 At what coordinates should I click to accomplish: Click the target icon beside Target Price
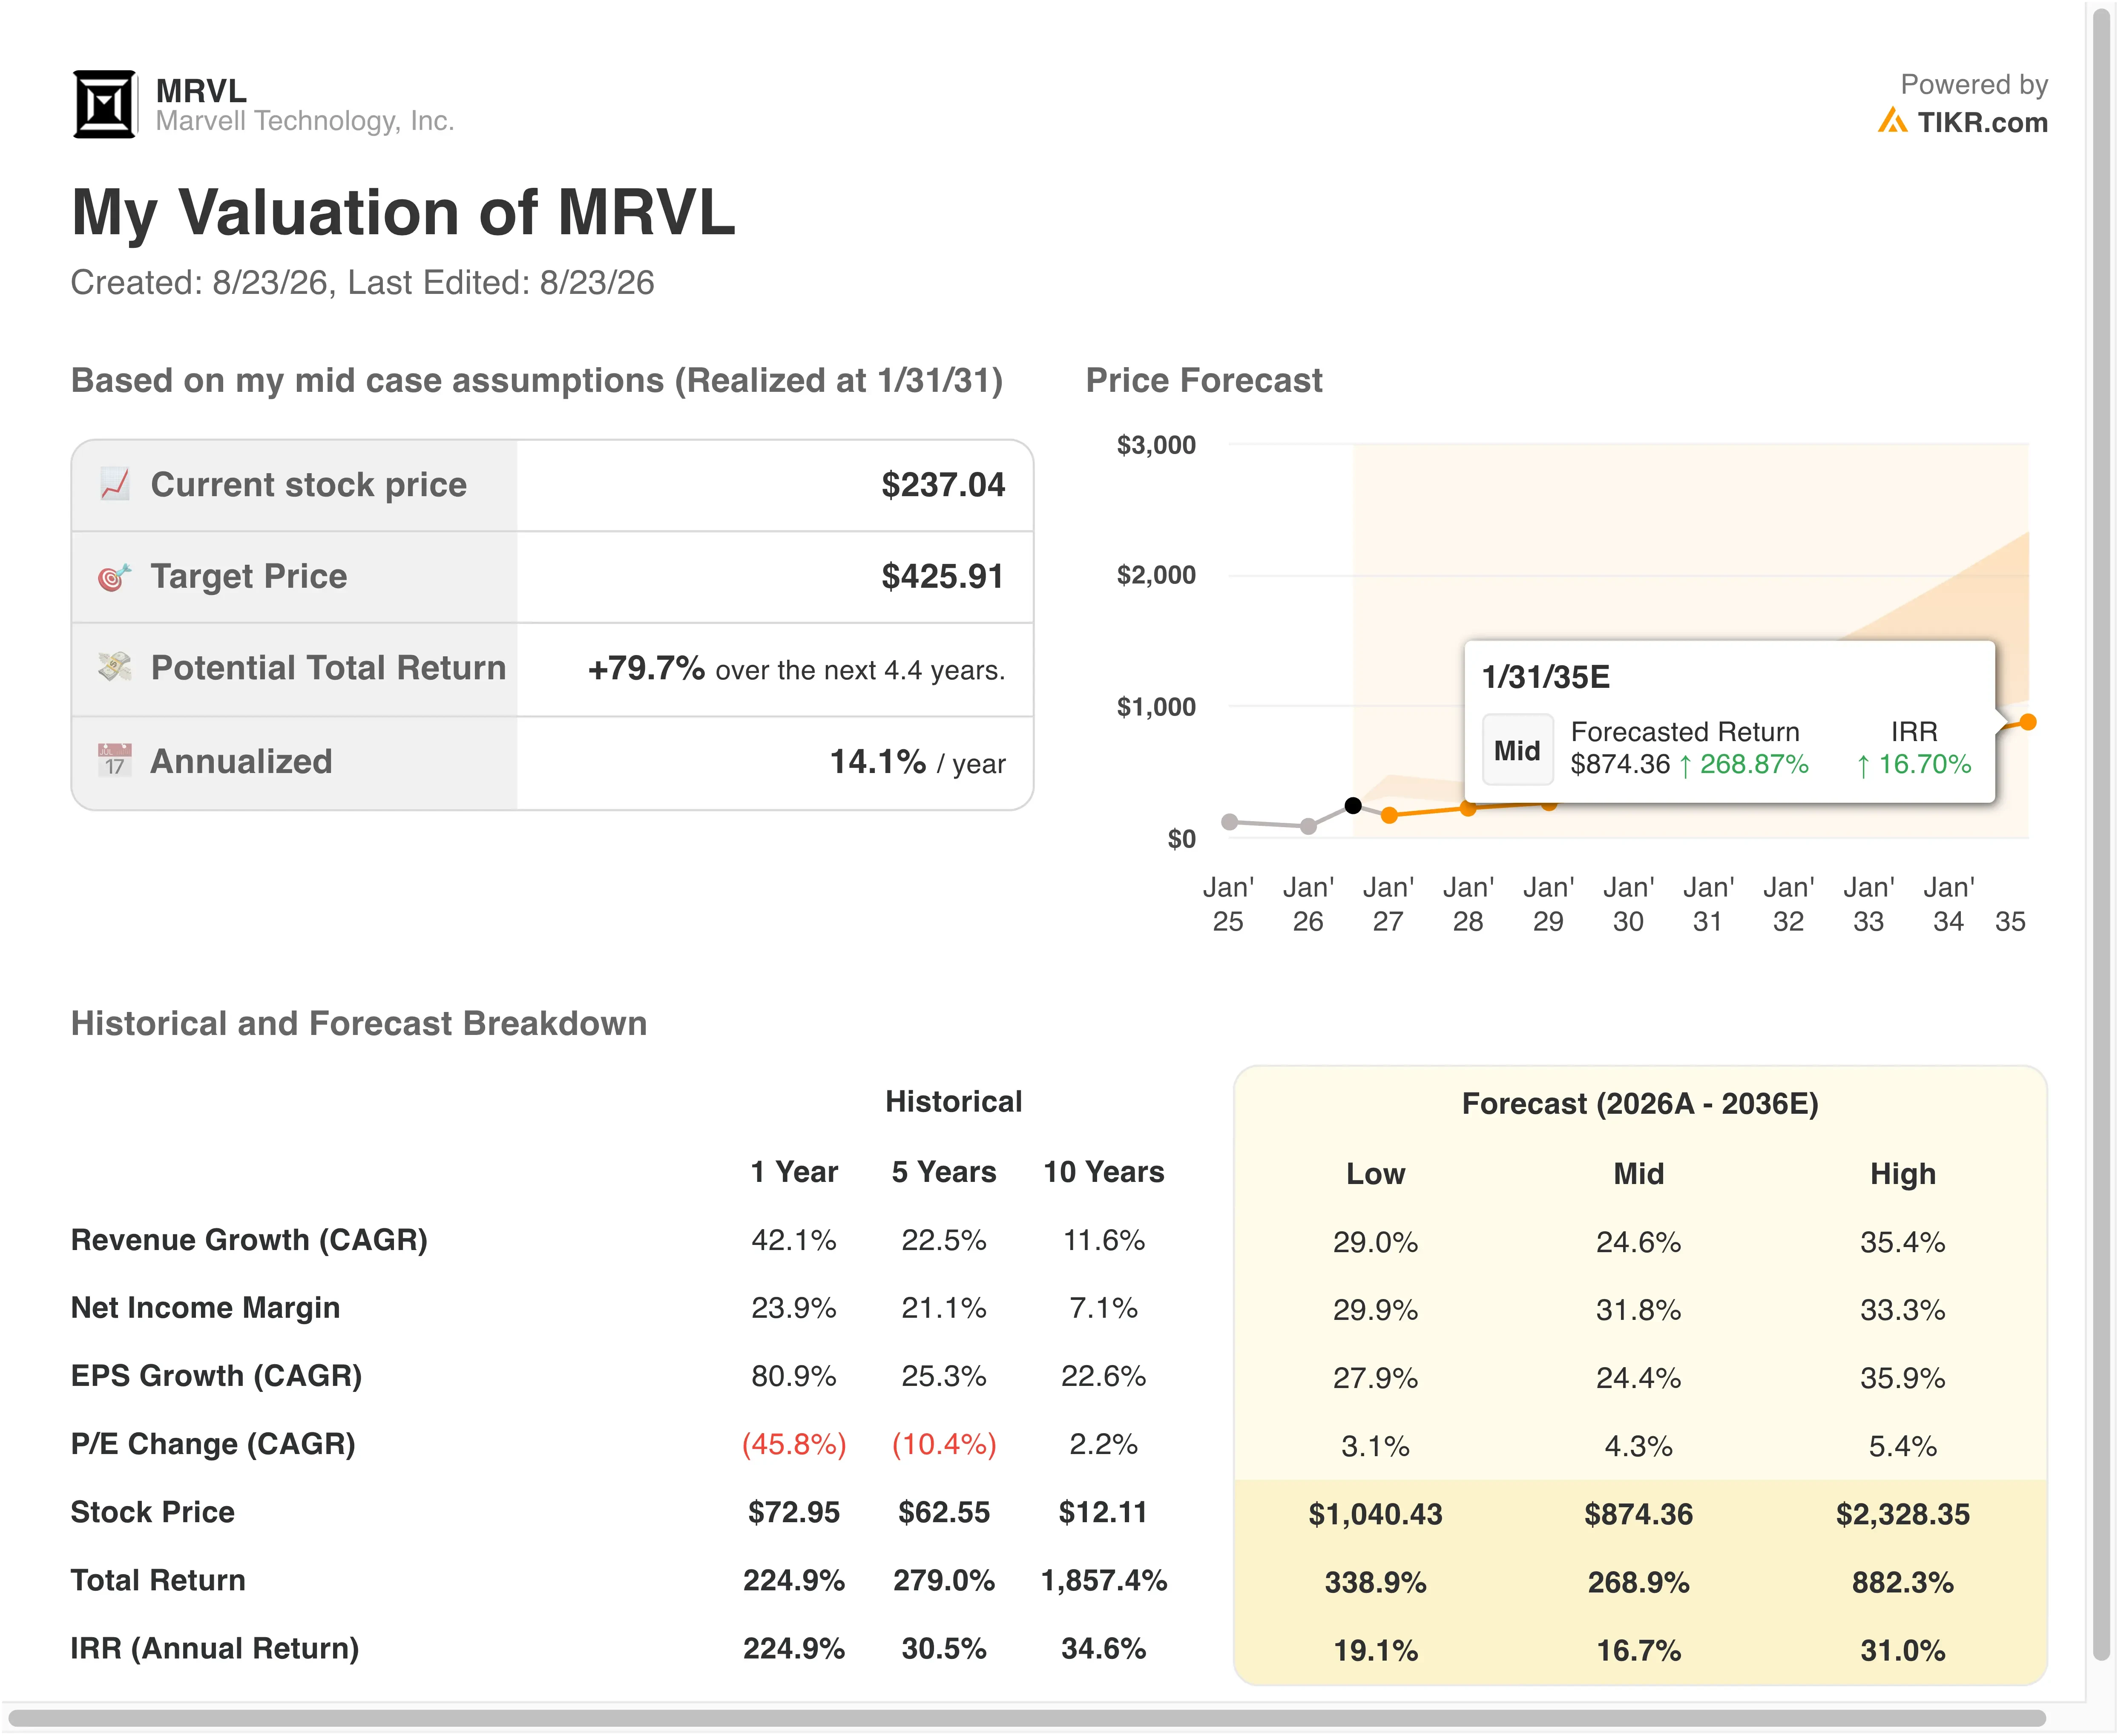click(x=115, y=577)
